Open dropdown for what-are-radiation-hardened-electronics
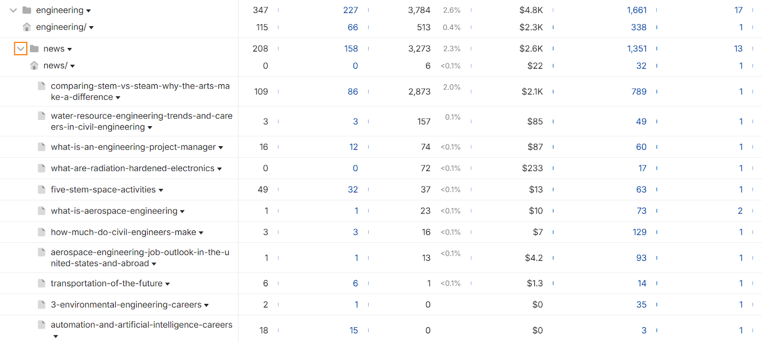The height and width of the screenshot is (342, 762). point(219,169)
